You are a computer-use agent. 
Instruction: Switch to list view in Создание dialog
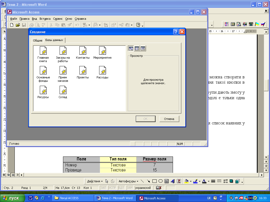tap(137, 49)
